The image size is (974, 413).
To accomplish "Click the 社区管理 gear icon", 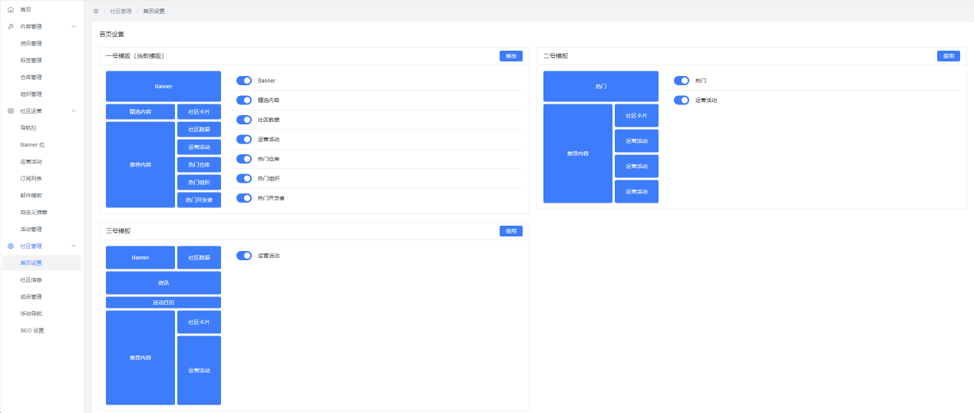I will click(x=10, y=246).
